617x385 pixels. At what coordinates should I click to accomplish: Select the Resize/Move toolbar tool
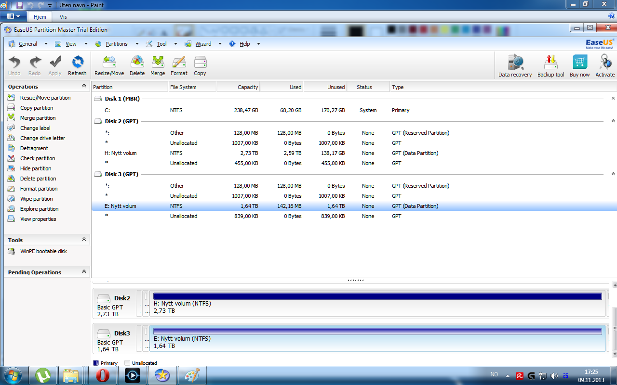(109, 65)
